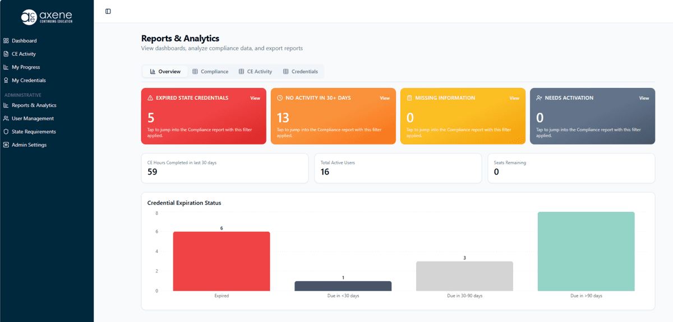This screenshot has width=673, height=322.
Task: Click the table icon on CE Activity tab
Action: point(242,72)
